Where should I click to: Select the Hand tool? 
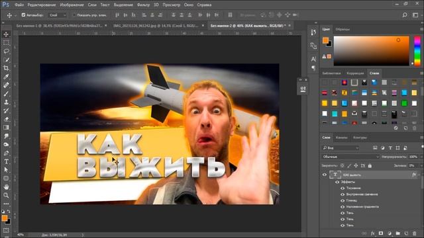pos(6,186)
